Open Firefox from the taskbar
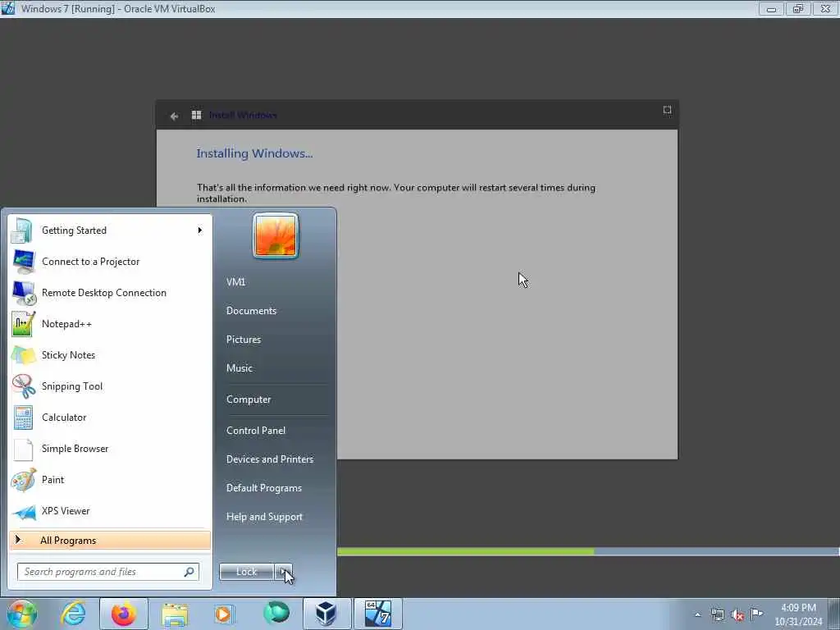Image resolution: width=840 pixels, height=630 pixels. 124,614
